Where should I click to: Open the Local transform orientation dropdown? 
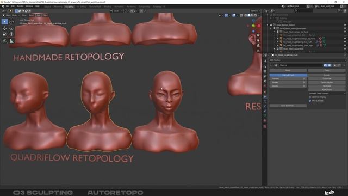[x=116, y=11]
